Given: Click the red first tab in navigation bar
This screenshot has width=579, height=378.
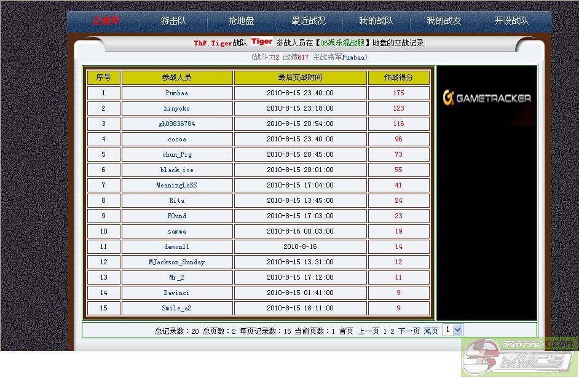Looking at the screenshot, I should coord(106,21).
